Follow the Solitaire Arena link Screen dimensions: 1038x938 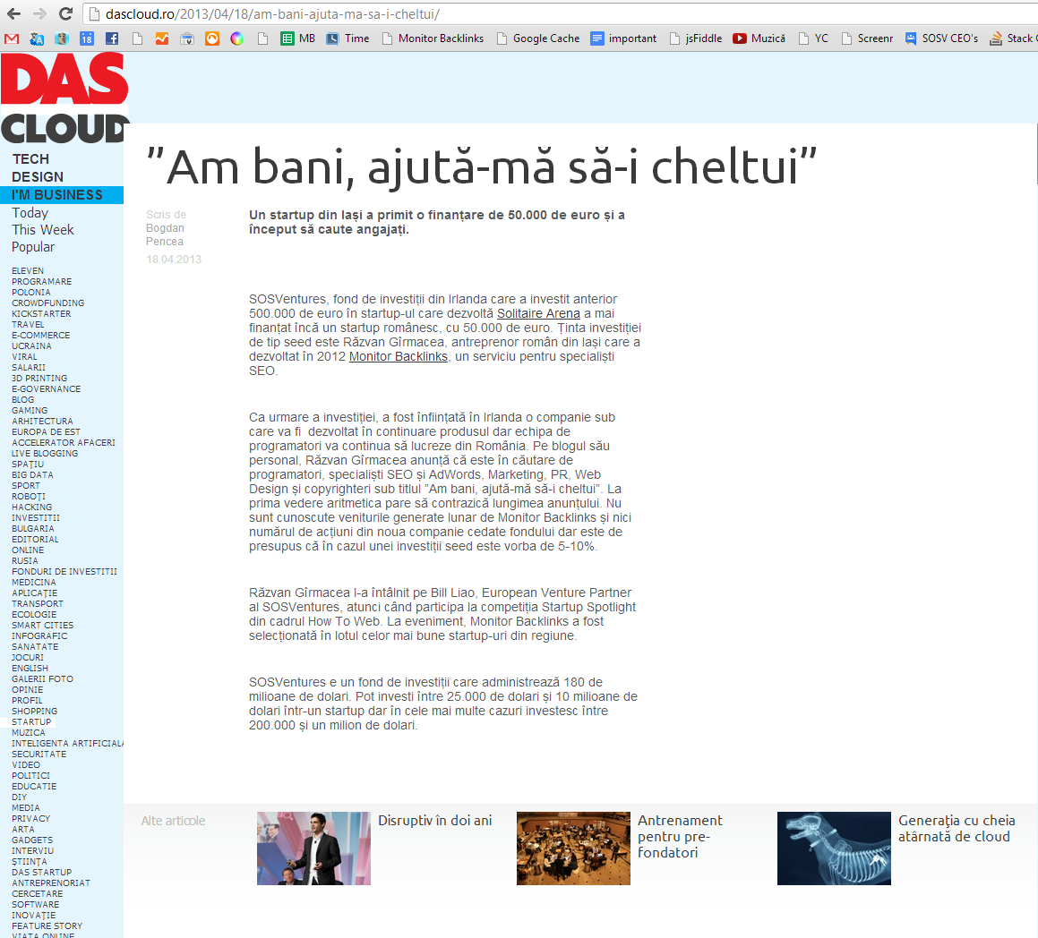tap(538, 313)
